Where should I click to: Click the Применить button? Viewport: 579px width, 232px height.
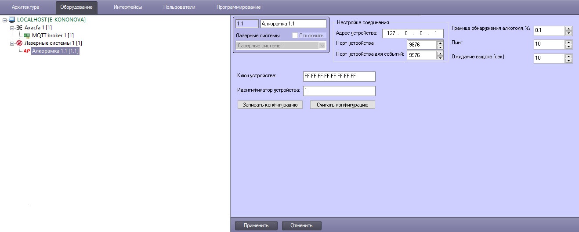tap(256, 225)
